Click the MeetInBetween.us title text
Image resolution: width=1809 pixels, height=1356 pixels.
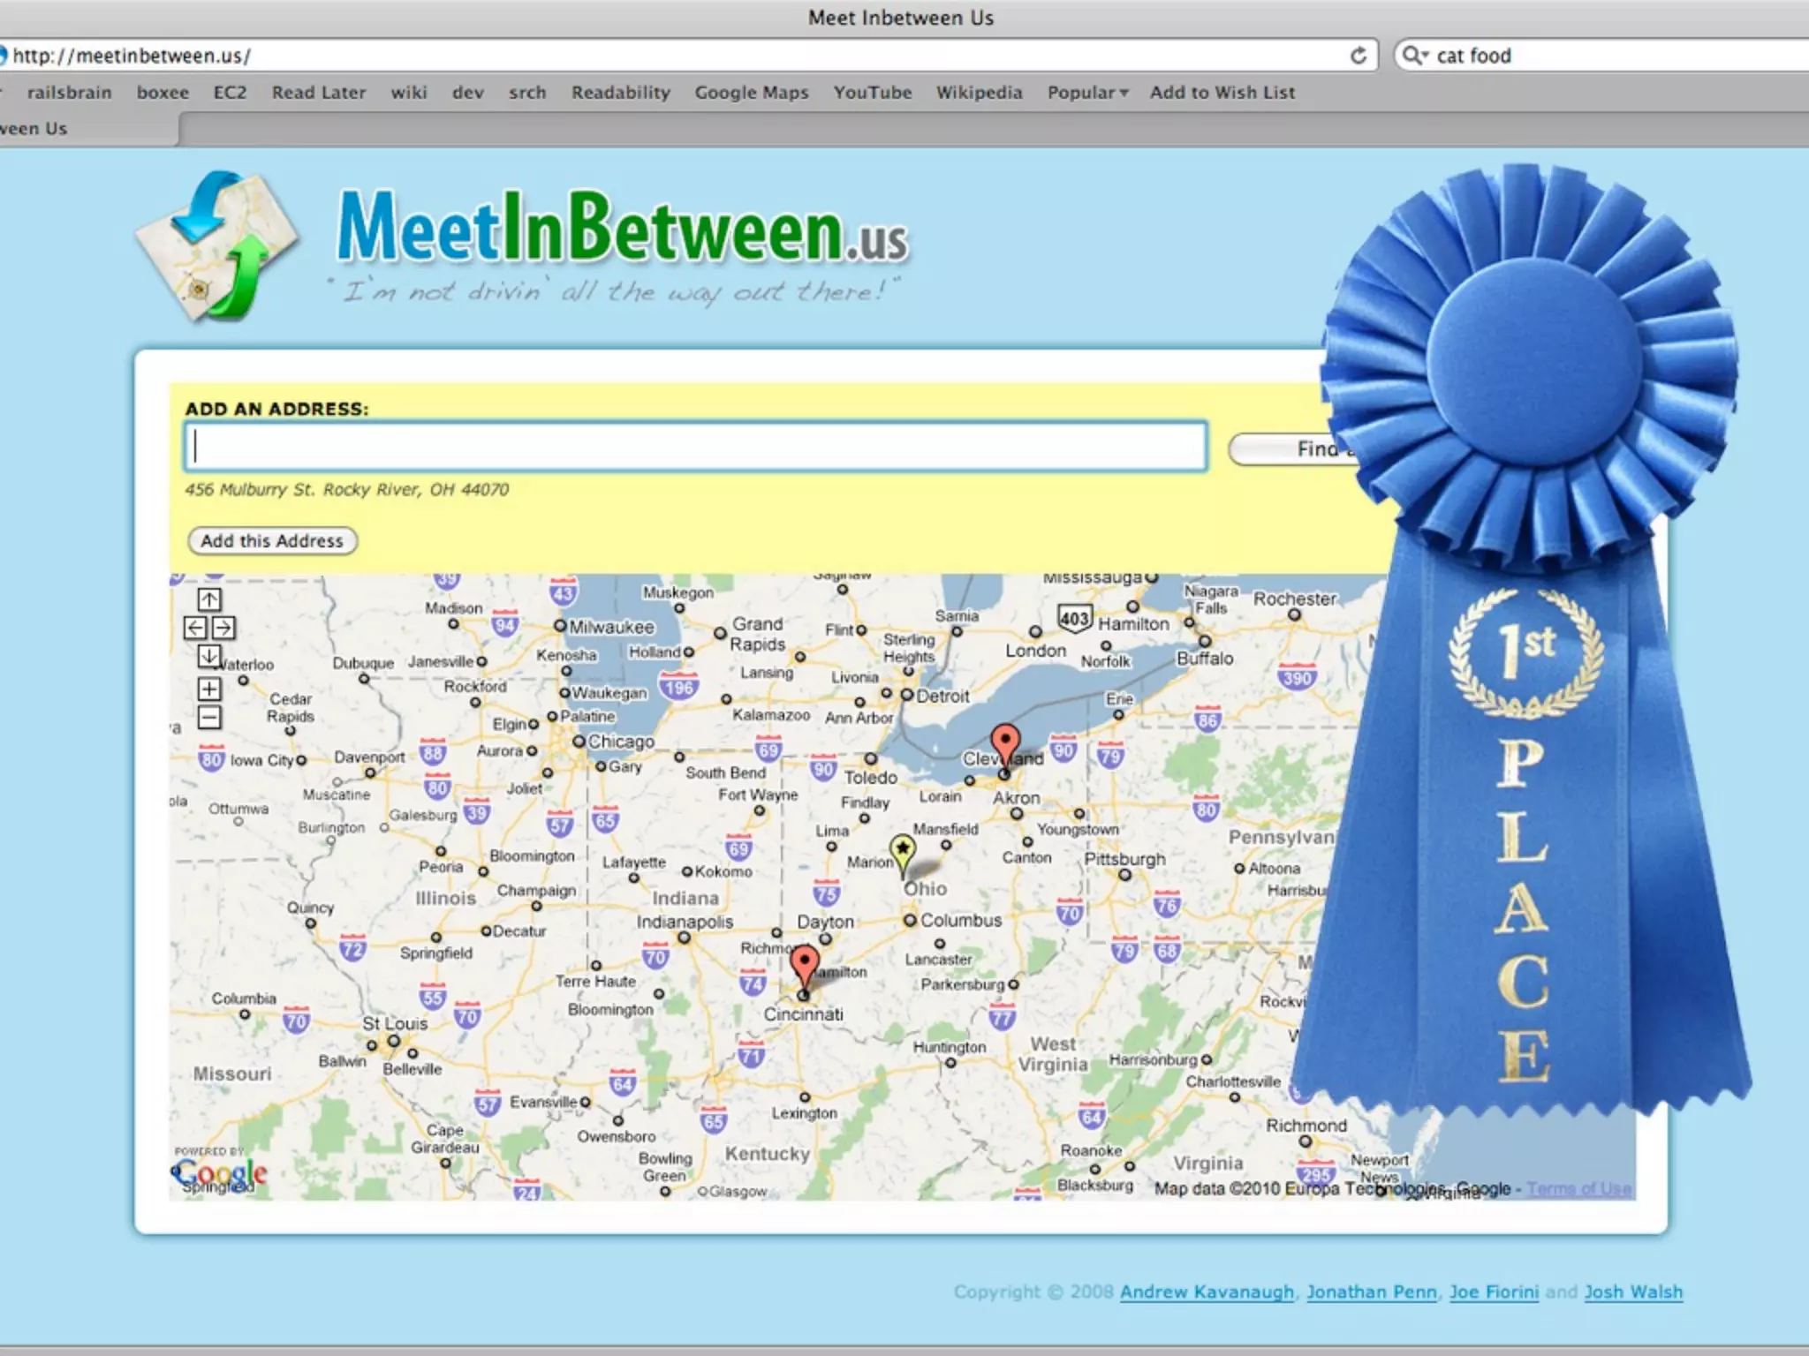(623, 228)
